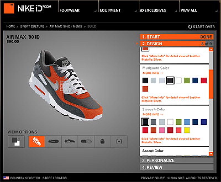Click the shoe preview image

click(x=66, y=85)
